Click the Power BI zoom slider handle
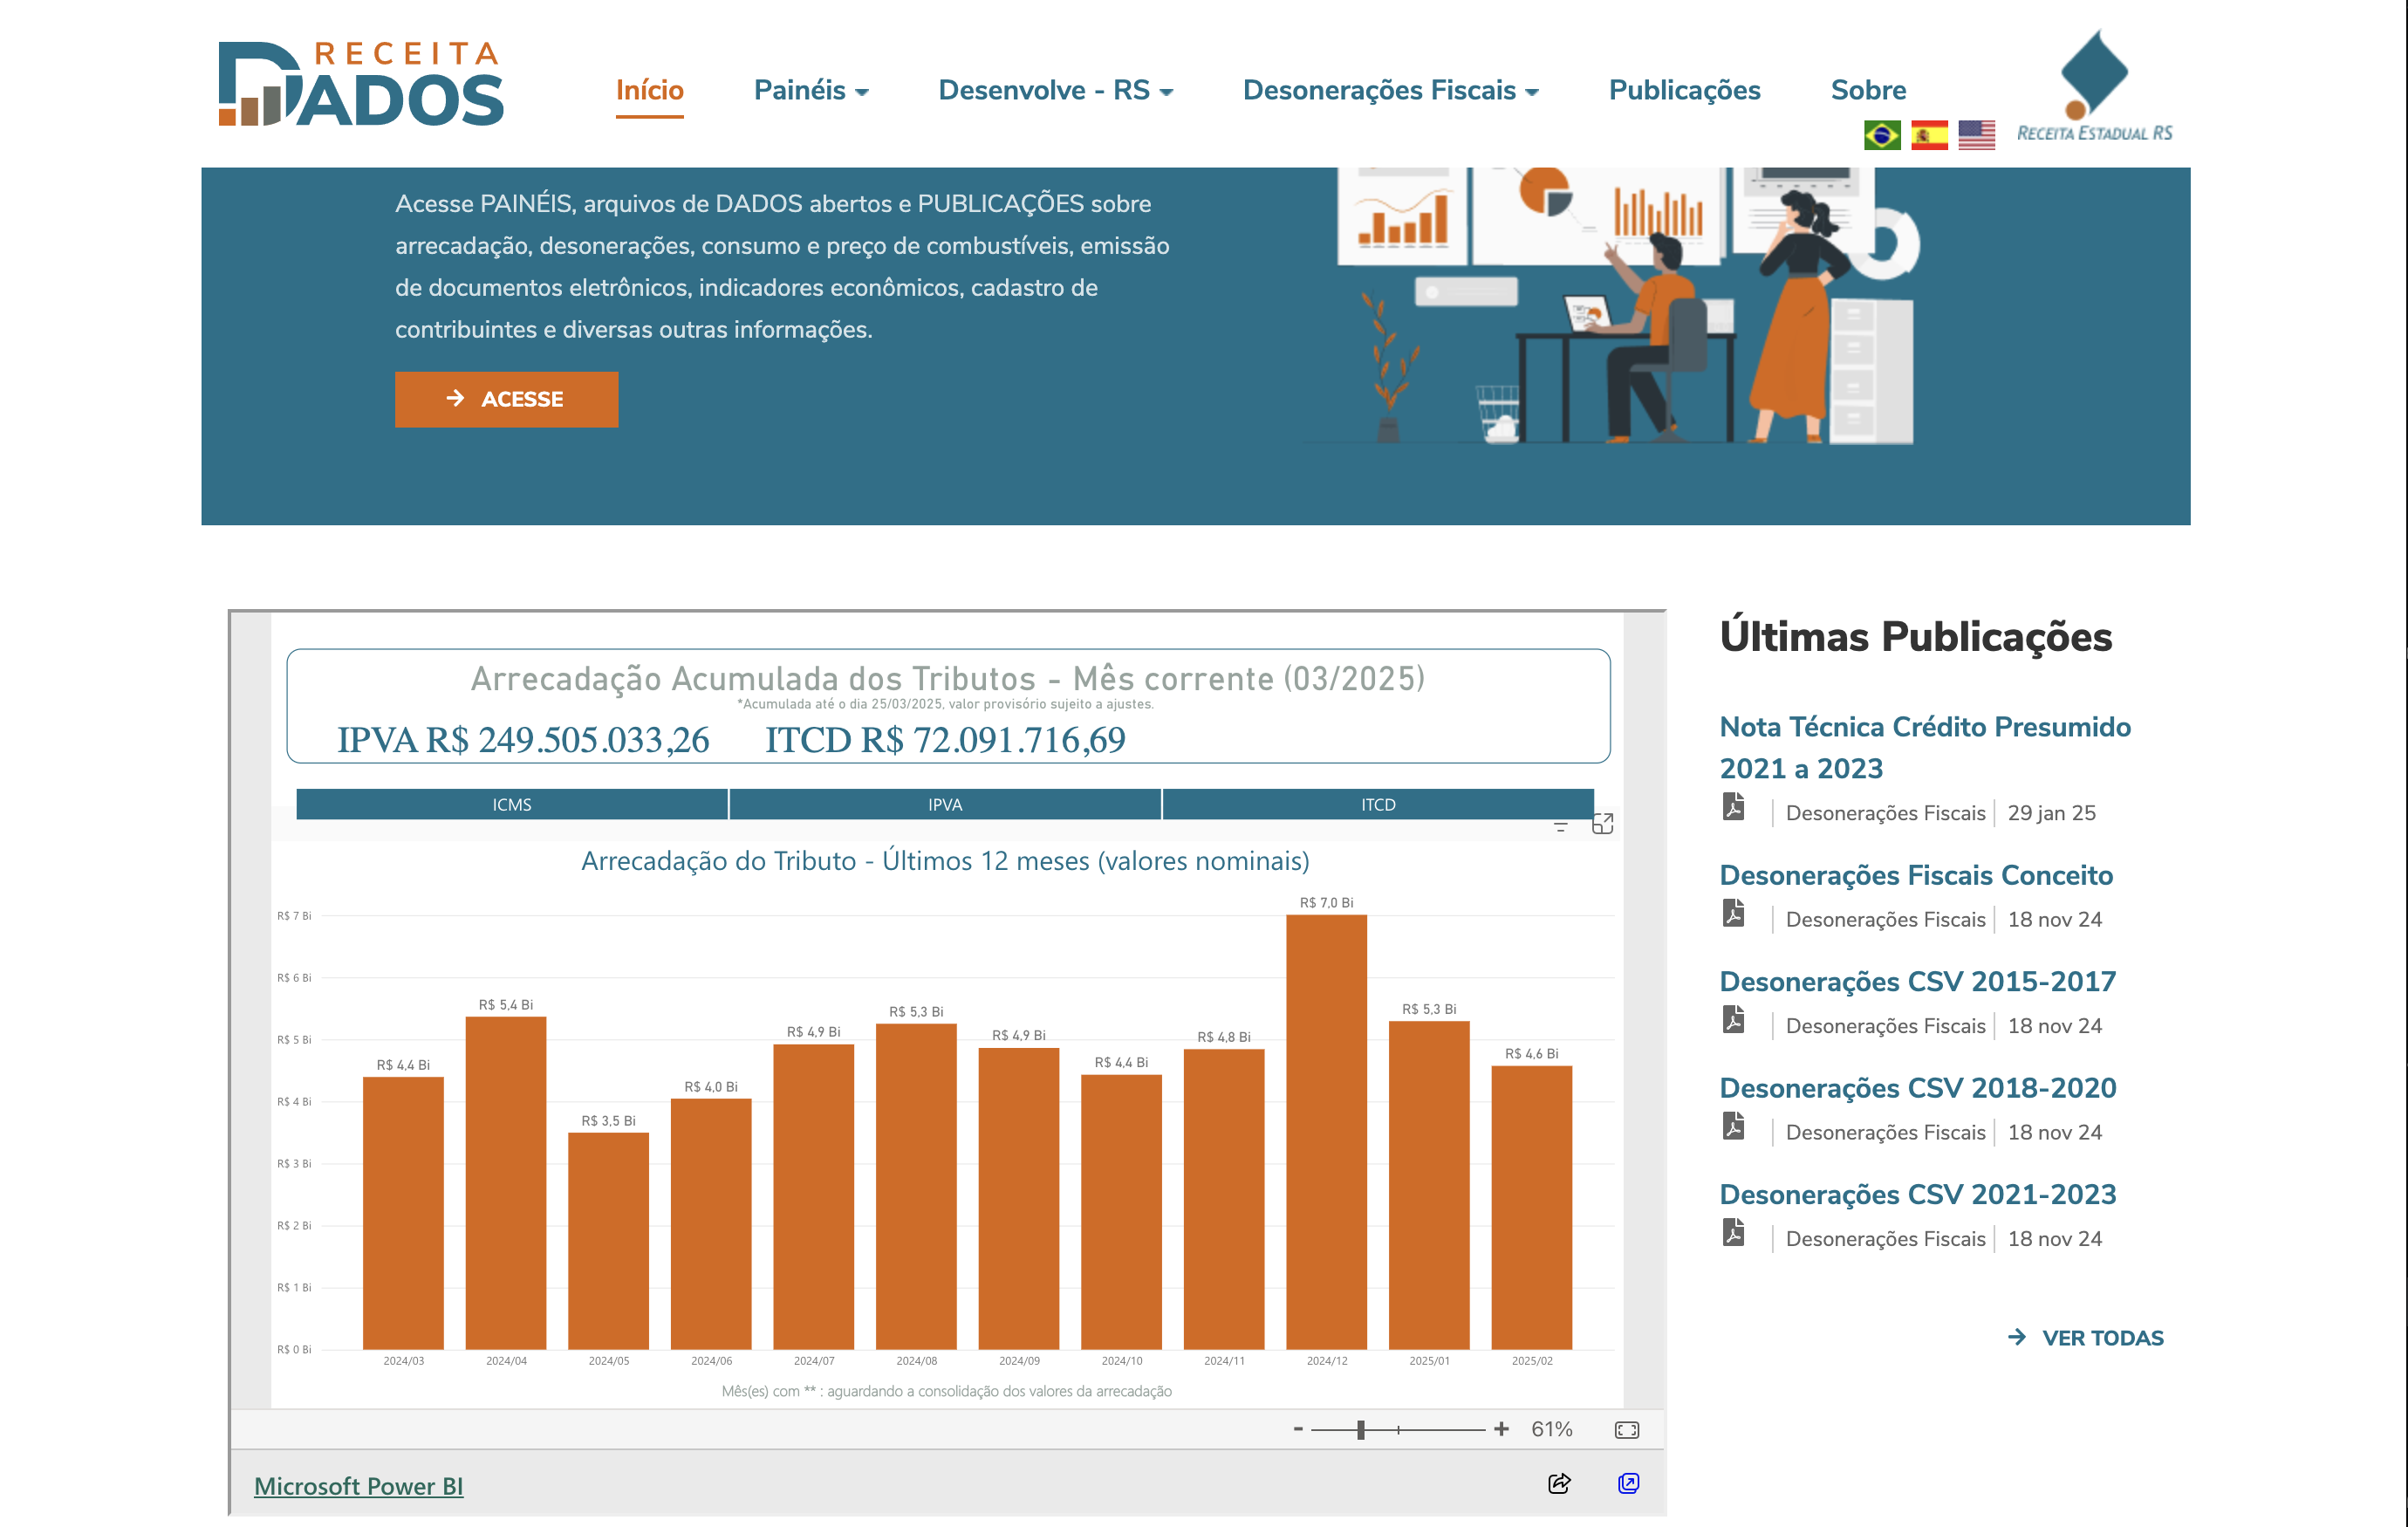Viewport: 2408px width, 1527px height. coord(1360,1430)
